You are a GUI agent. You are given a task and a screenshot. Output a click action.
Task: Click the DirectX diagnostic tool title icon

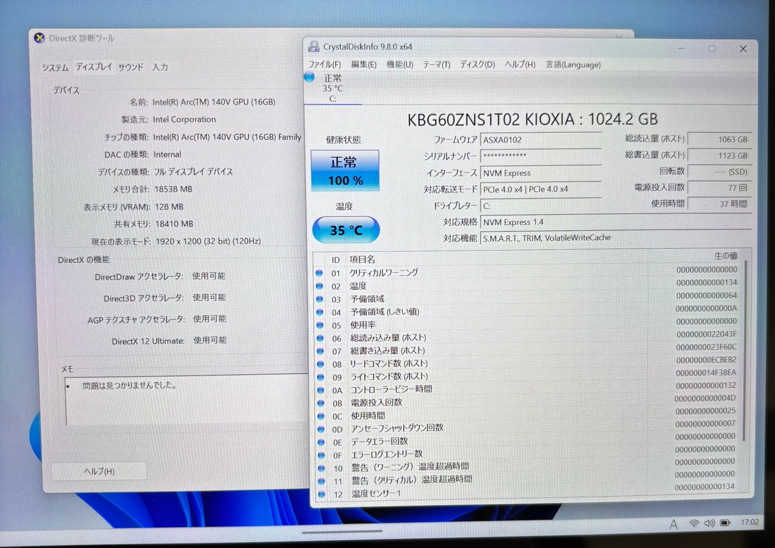click(x=39, y=38)
